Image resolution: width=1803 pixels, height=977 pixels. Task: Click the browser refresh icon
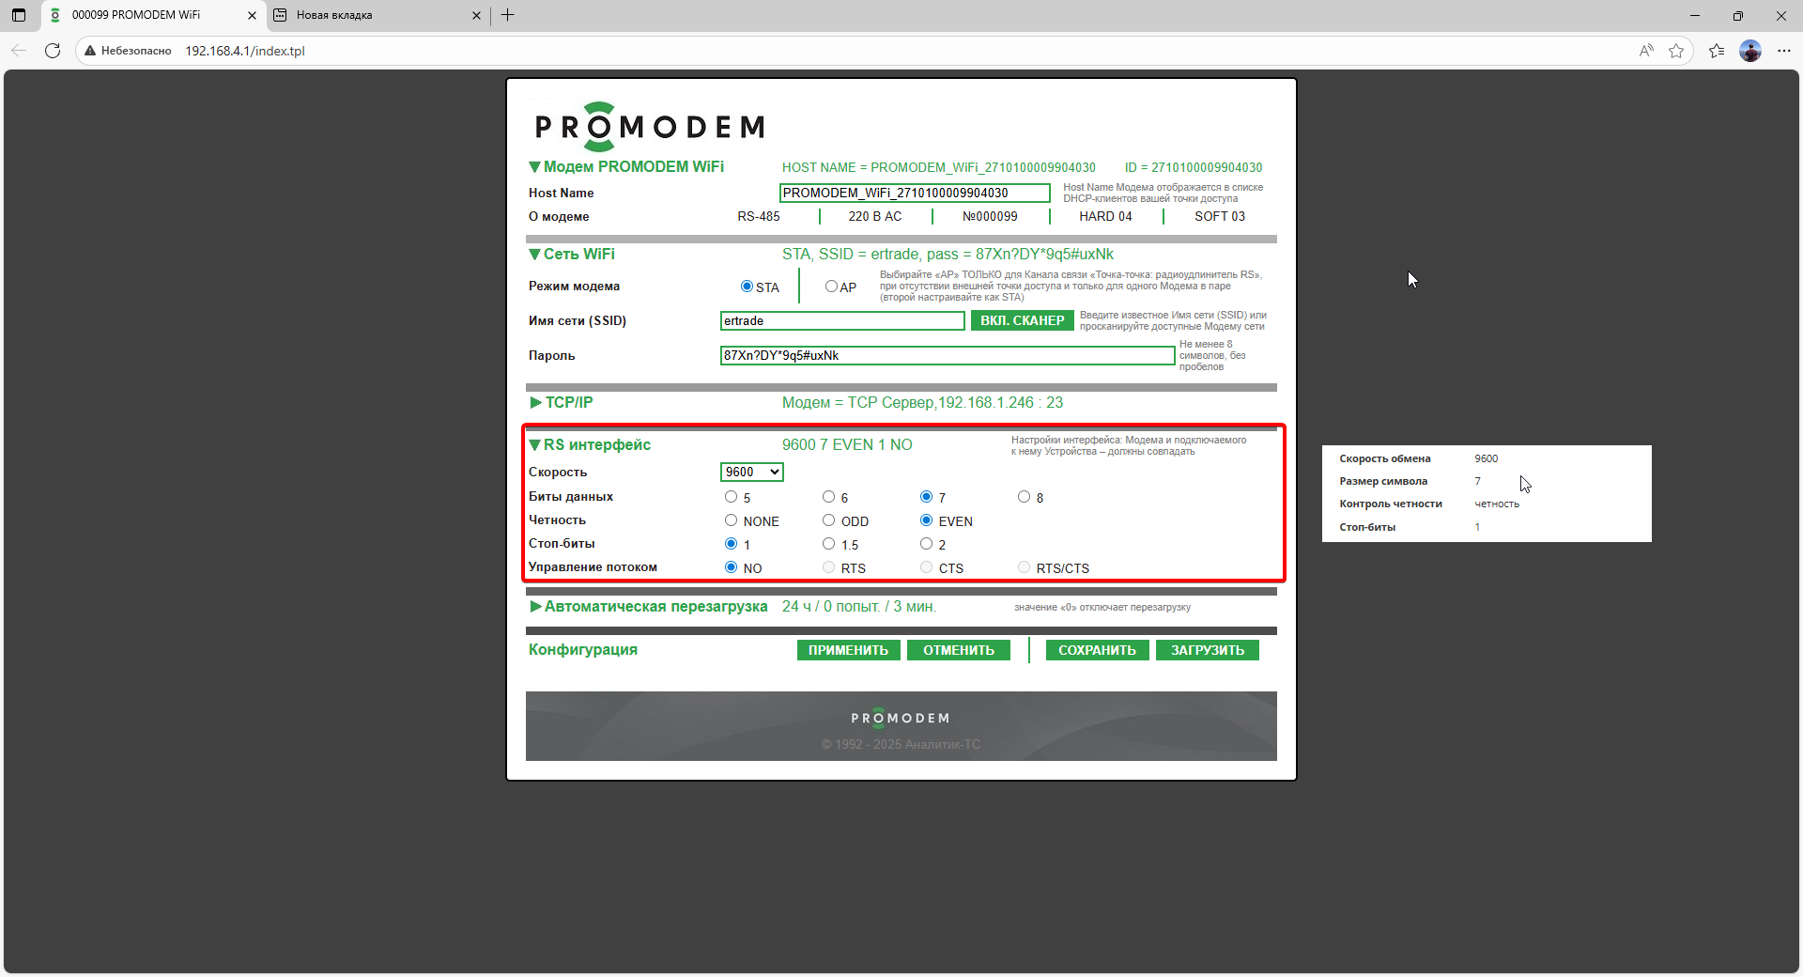click(x=53, y=51)
